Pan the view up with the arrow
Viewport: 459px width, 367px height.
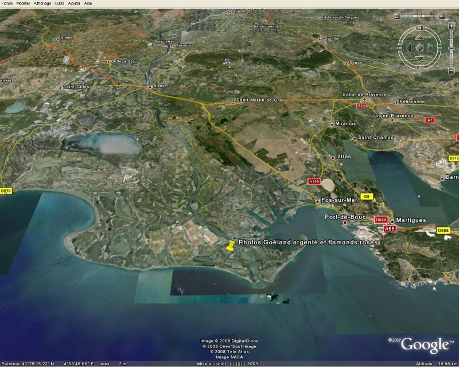tap(419, 37)
